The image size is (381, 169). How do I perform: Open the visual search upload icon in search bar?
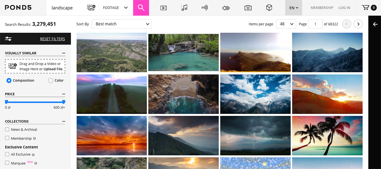tap(91, 8)
